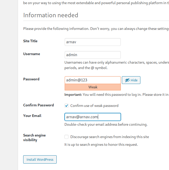
Task: Click the crossed-out eye icon beside password
Action: 127,80
